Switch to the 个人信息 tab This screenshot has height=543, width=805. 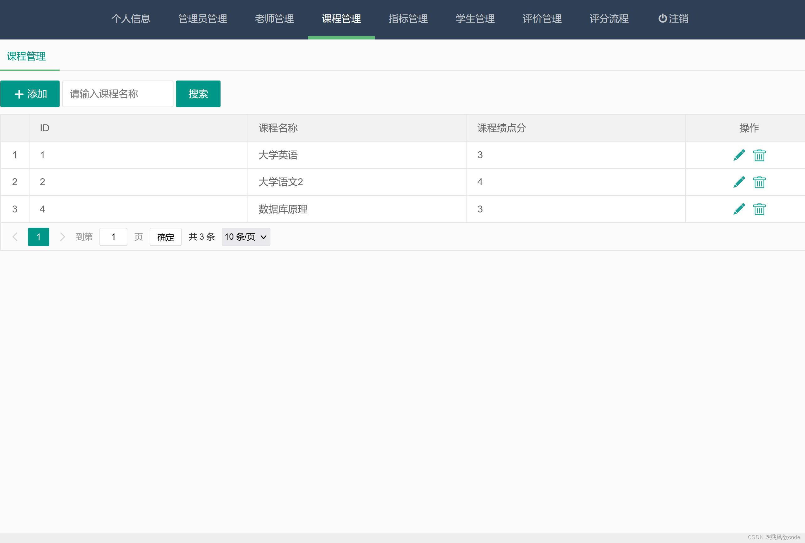click(131, 19)
